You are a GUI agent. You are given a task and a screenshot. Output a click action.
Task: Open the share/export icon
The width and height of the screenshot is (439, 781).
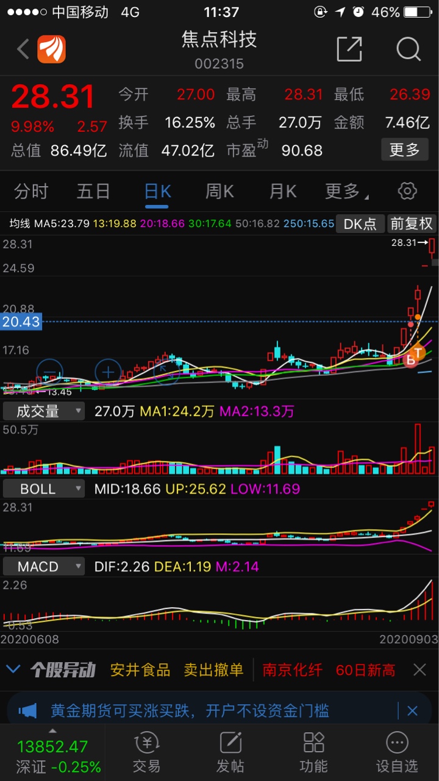coord(349,49)
